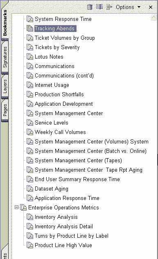Open System Management Center (Volumes) System bookmark
Image resolution: width=158 pixels, height=259 pixels.
92,141
